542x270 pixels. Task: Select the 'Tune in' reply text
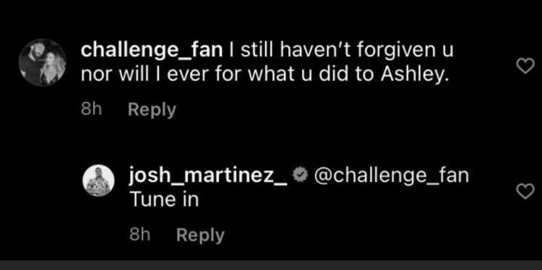click(x=164, y=200)
